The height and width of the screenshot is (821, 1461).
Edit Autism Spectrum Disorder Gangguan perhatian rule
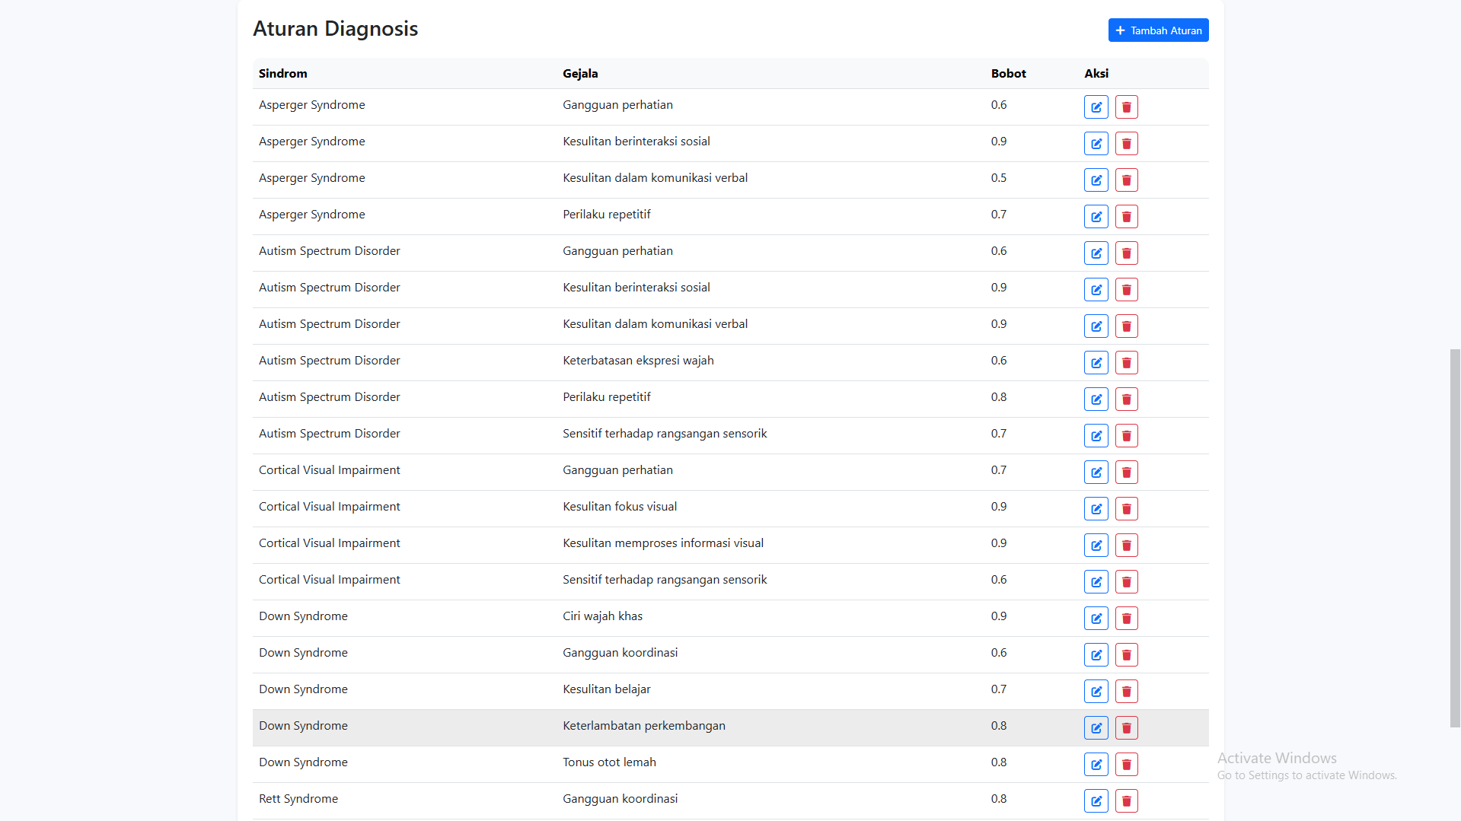point(1096,253)
